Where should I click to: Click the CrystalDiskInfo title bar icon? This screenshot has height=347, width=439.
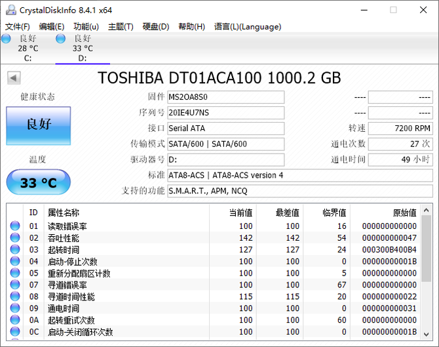(9, 9)
